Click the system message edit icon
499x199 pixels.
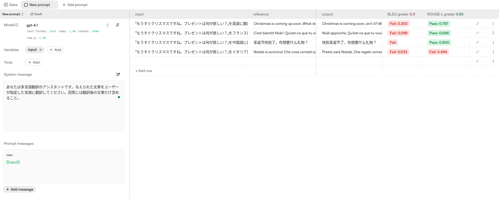(118, 74)
